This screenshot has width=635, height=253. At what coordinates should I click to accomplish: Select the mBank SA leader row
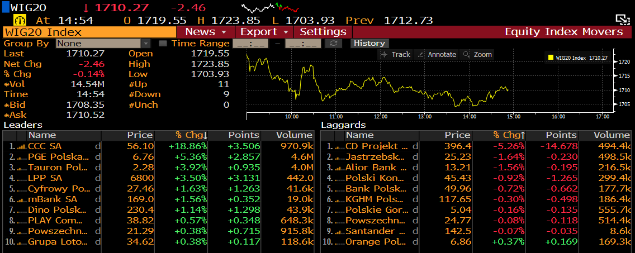(158, 199)
